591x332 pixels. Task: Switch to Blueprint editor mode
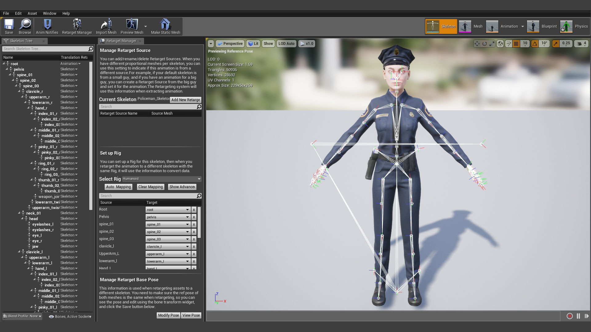[542, 26]
